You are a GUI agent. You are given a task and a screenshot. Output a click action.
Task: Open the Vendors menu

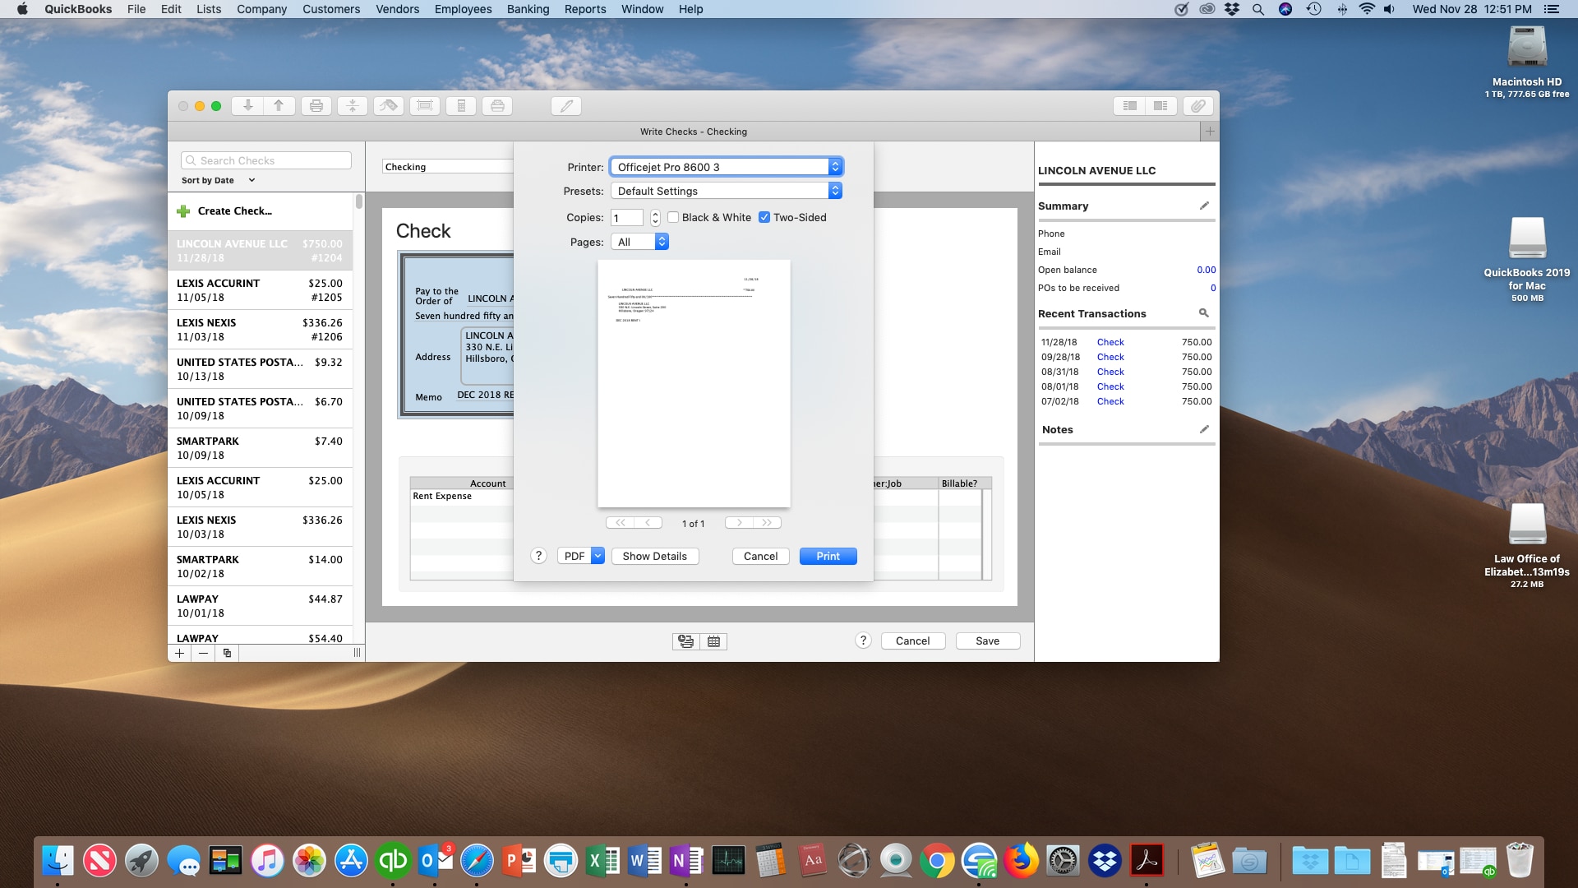(398, 9)
